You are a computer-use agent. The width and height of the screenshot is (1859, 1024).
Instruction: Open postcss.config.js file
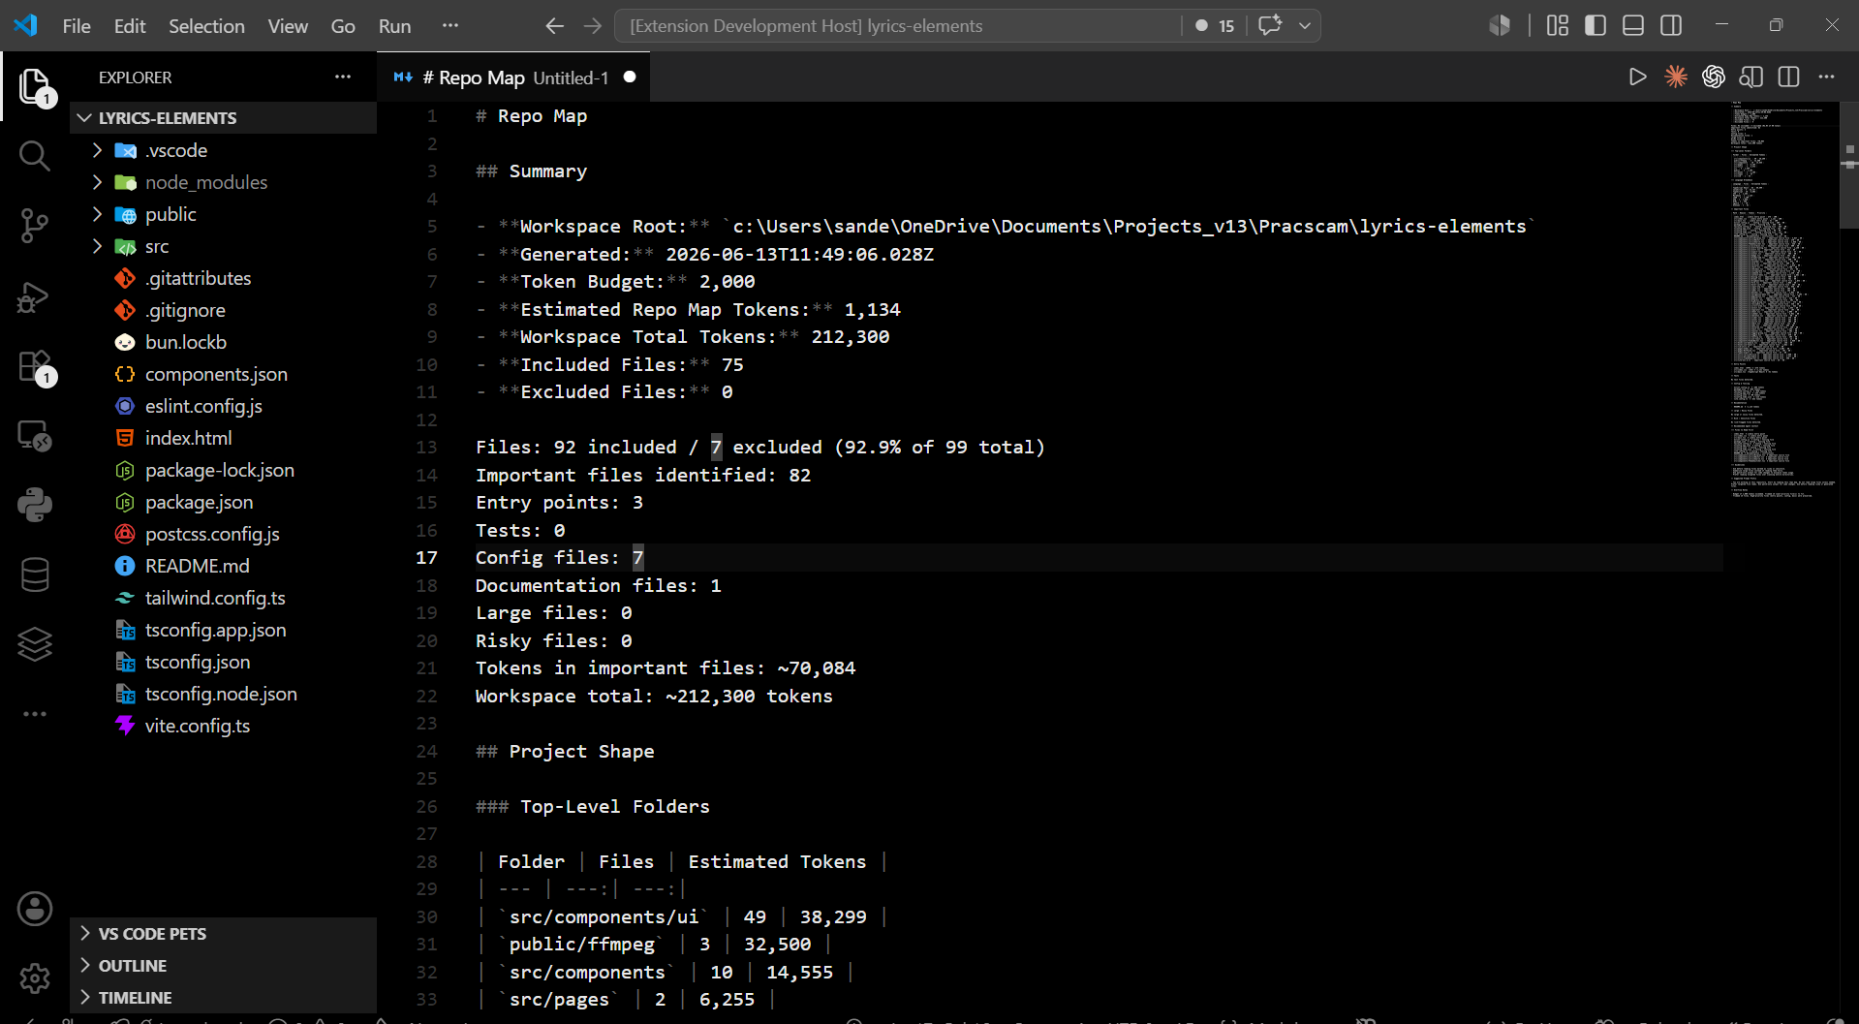223,534
